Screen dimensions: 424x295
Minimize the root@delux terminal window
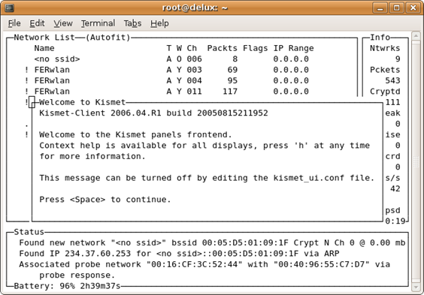(380, 8)
